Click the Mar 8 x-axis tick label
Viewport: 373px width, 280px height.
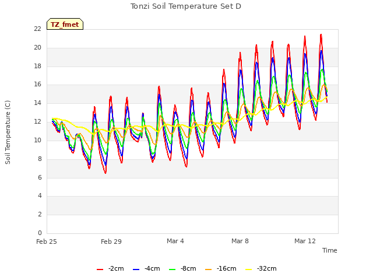click(x=240, y=241)
